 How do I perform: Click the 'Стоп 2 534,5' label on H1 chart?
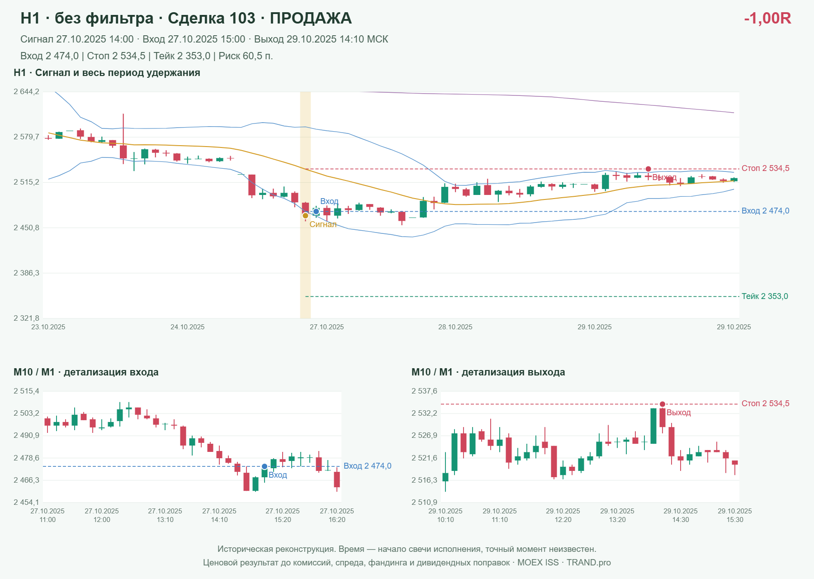pyautogui.click(x=765, y=168)
